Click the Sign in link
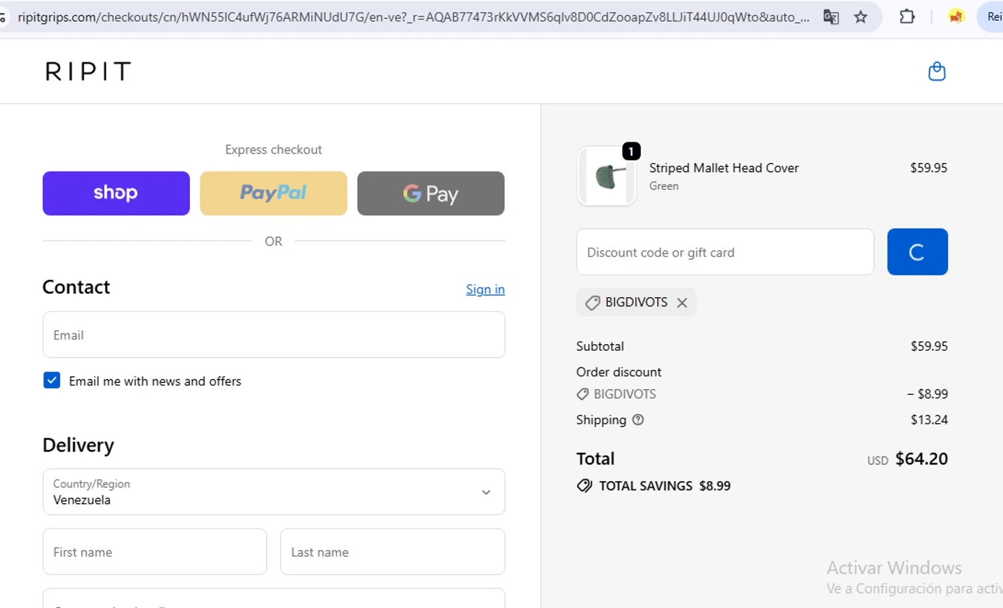Viewport: 1003px width, 608px height. [x=485, y=289]
